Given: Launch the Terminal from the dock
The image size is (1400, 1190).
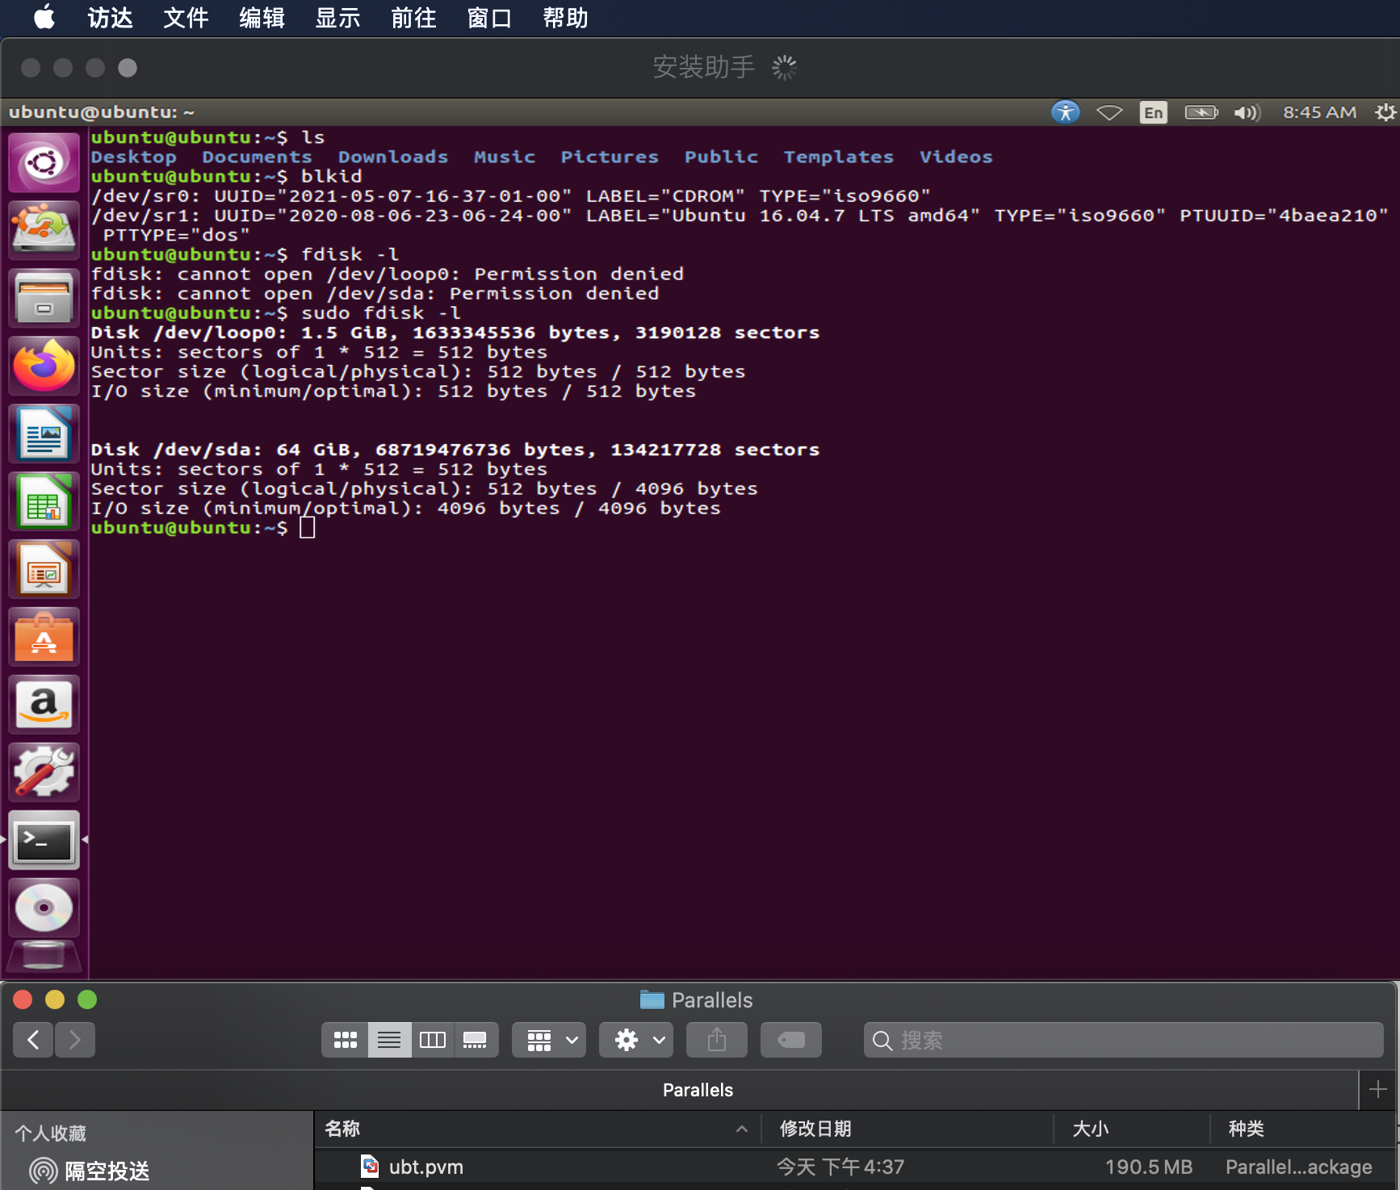Looking at the screenshot, I should [x=44, y=840].
